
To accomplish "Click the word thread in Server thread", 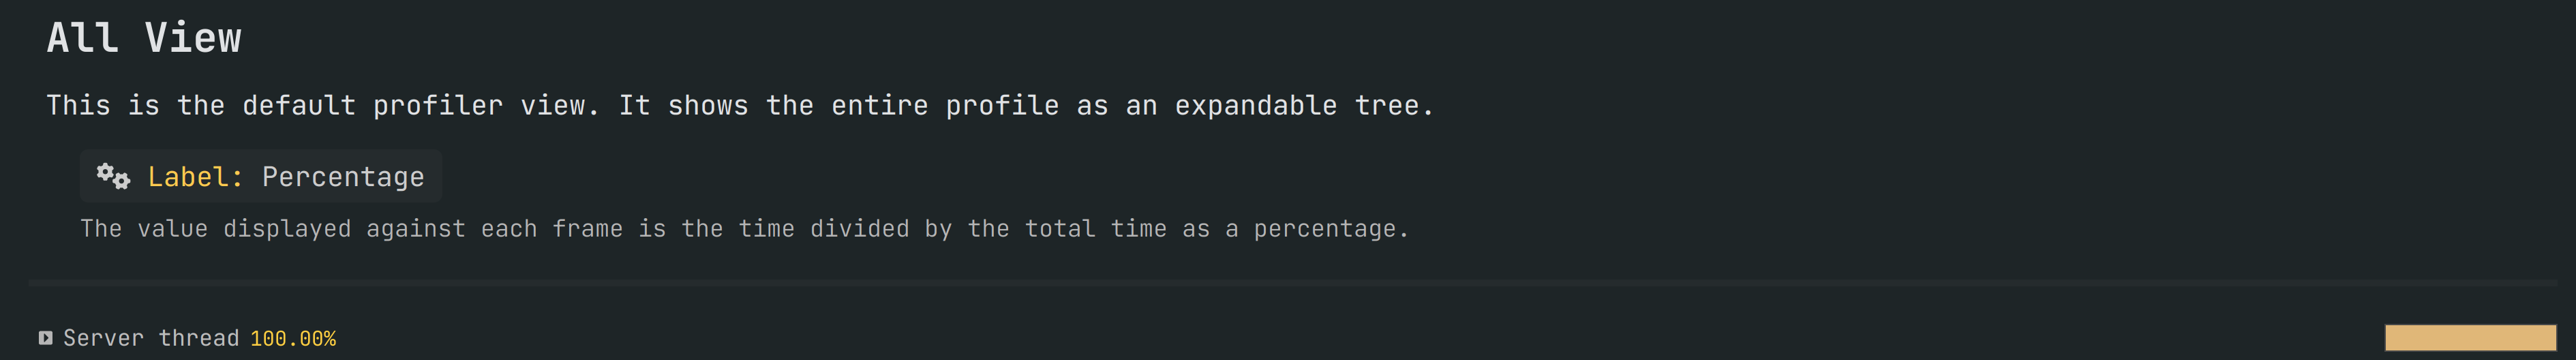I will [199, 338].
